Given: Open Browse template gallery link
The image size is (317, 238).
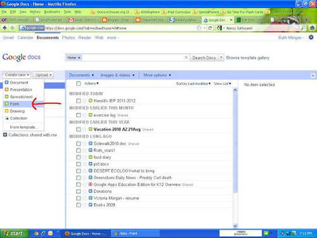Looking at the screenshot, I should pyautogui.click(x=248, y=58).
